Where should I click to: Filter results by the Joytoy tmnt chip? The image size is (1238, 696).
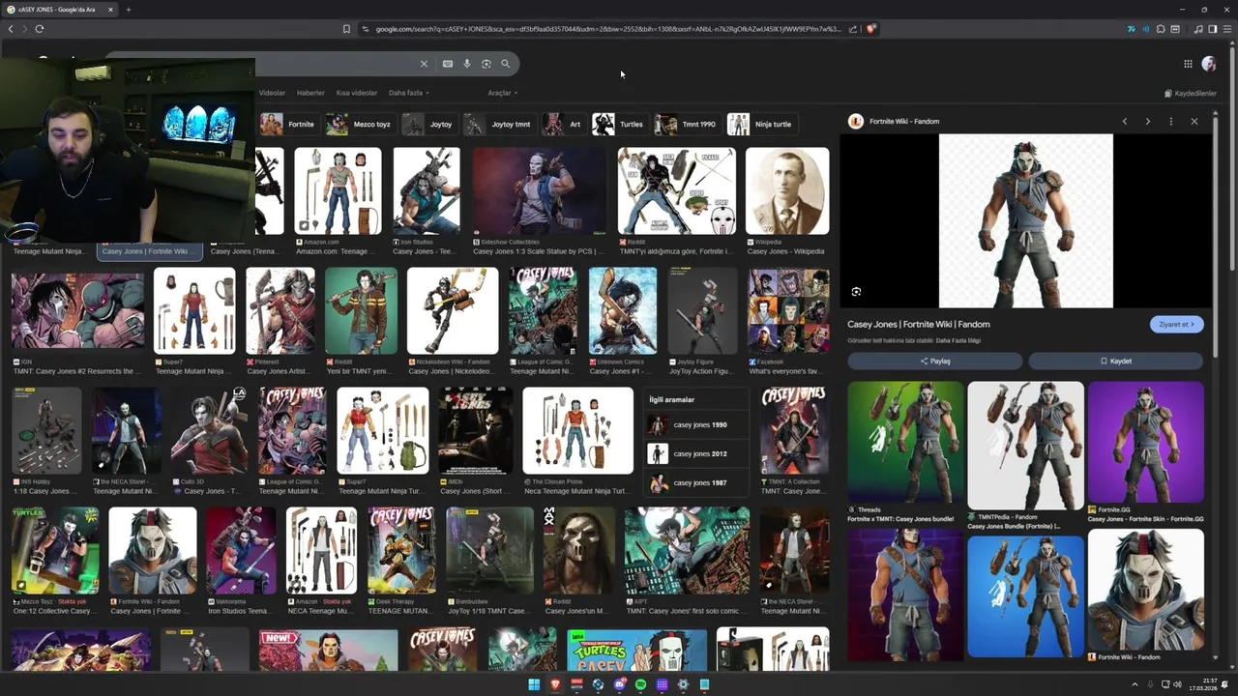[x=498, y=125]
